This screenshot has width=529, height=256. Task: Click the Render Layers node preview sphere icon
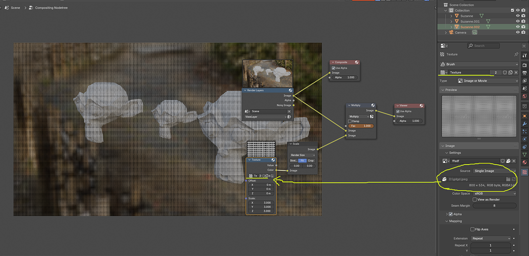tap(290, 90)
